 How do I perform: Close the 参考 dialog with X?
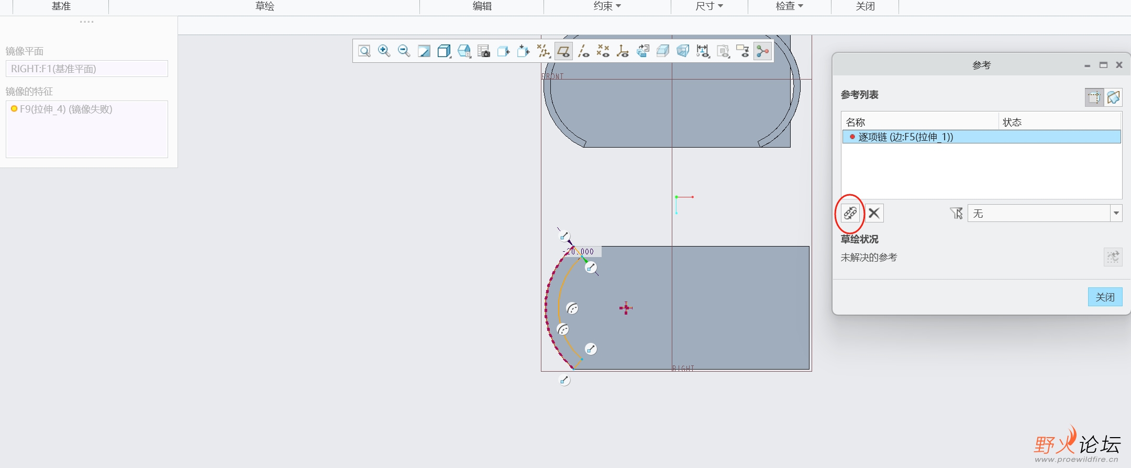pyautogui.click(x=1119, y=65)
